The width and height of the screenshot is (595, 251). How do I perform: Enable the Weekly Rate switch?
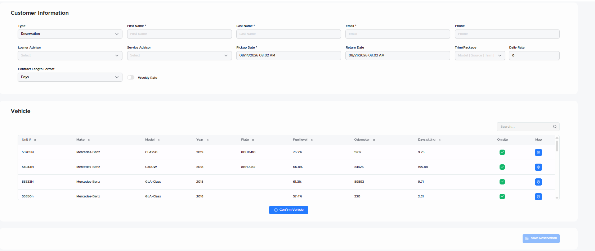(131, 77)
